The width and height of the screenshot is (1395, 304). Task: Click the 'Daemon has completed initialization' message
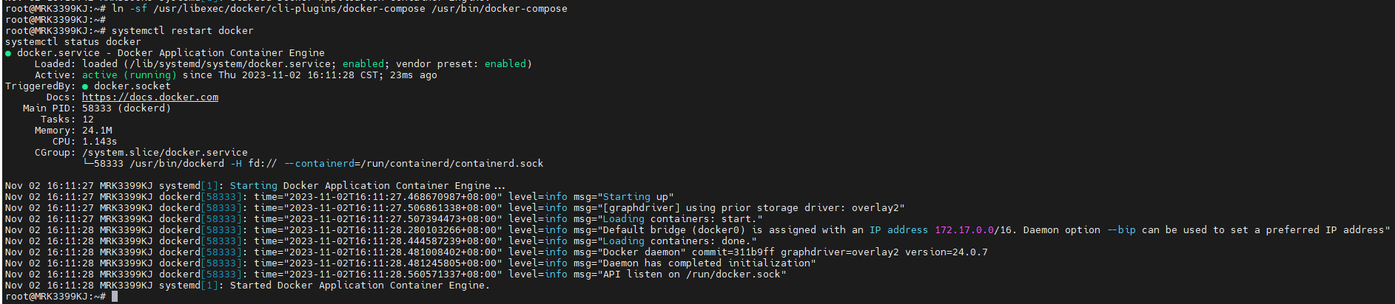[707, 263]
